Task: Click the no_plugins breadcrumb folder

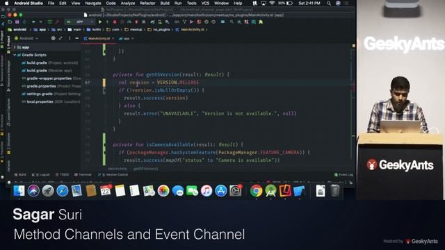Action: click(159, 29)
